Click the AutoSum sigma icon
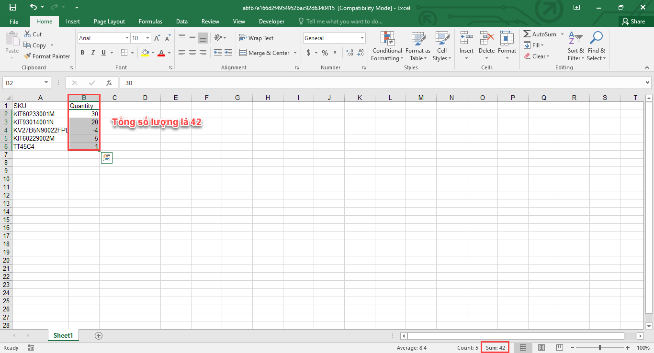The height and width of the screenshot is (353, 654). coord(527,34)
